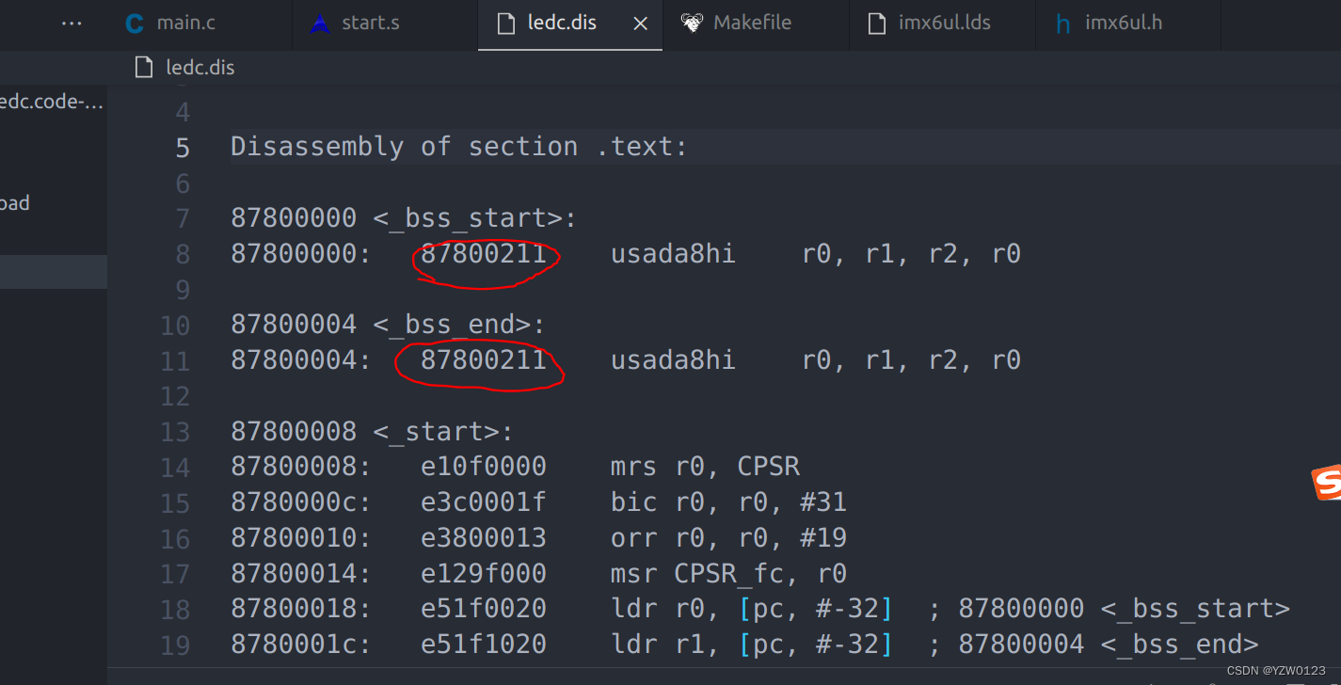The height and width of the screenshot is (685, 1341).
Task: Click the 'mrs r0, CPSR' instruction
Action: click(705, 467)
